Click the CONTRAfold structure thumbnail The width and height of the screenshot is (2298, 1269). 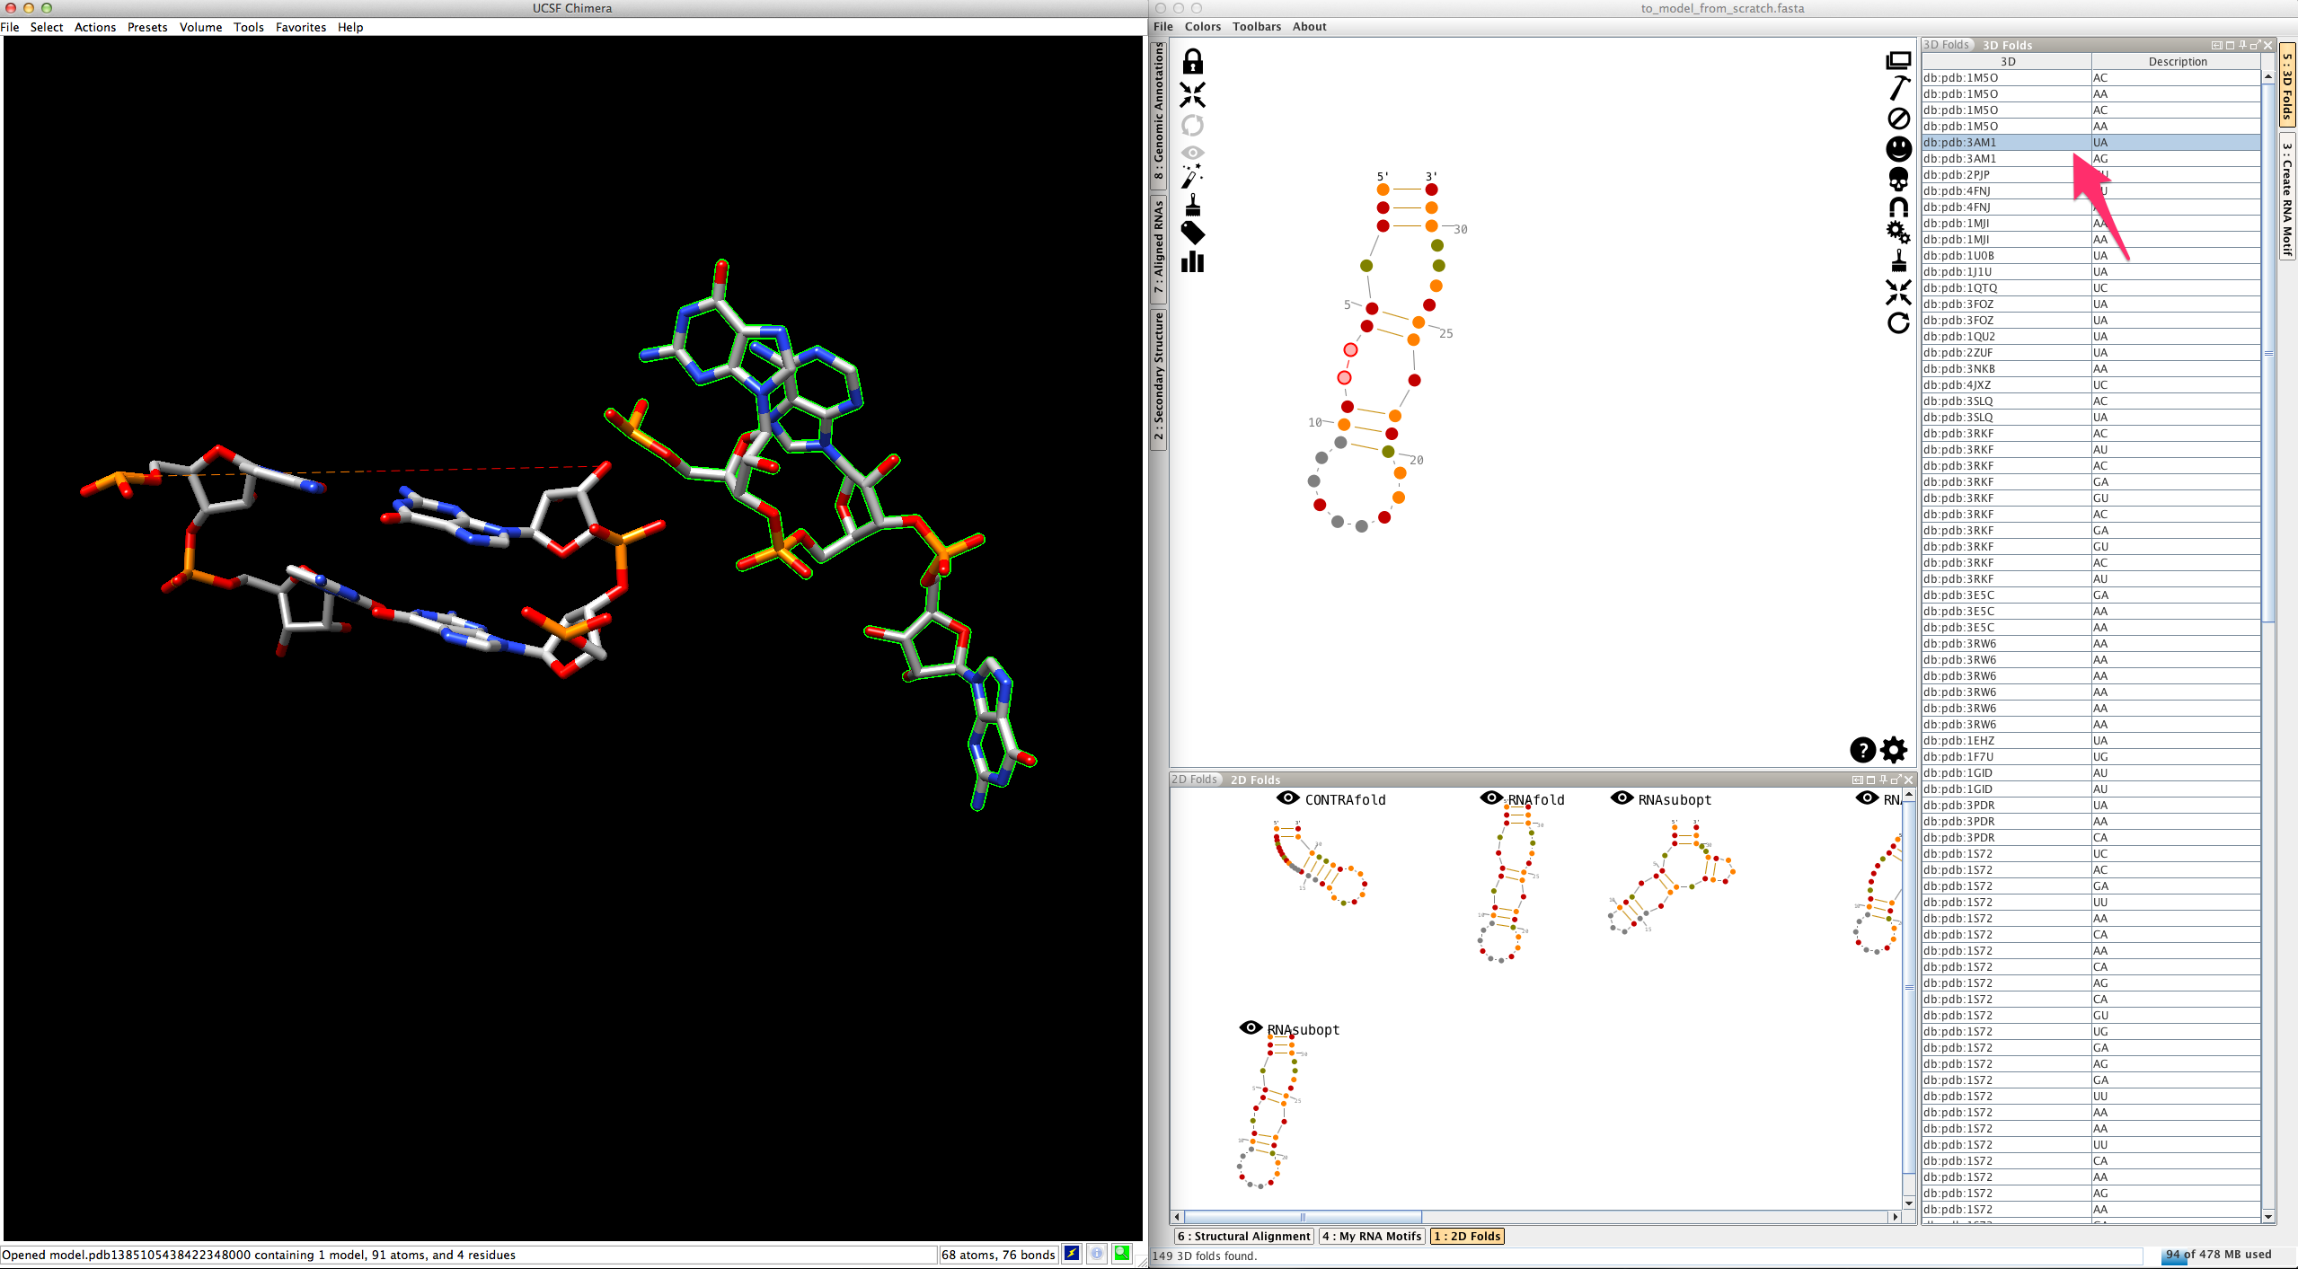pyautogui.click(x=1320, y=862)
